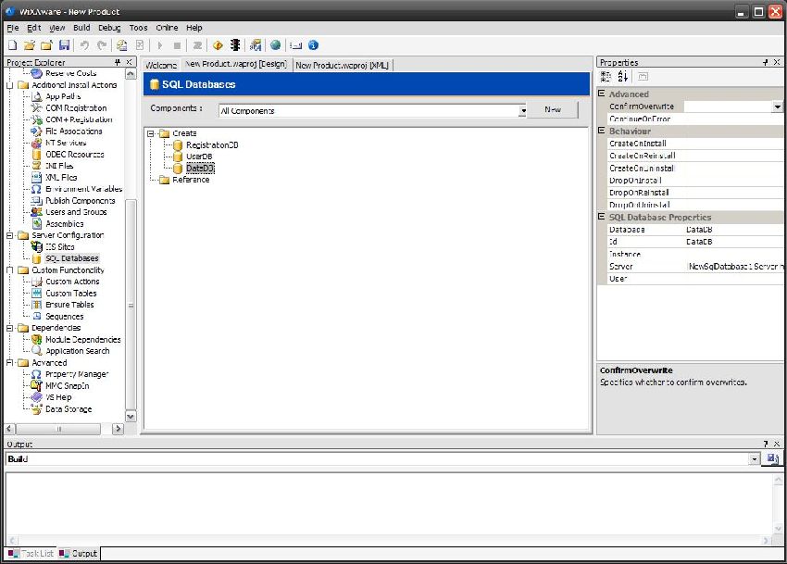The width and height of the screenshot is (787, 564).
Task: Click the blue info icon in the toolbar
Action: click(x=313, y=45)
